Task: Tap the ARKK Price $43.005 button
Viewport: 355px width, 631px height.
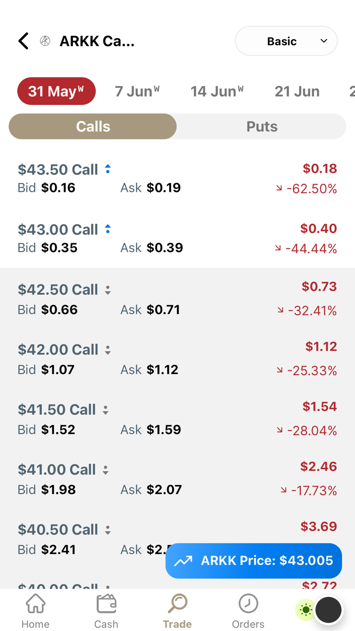Action: [253, 561]
